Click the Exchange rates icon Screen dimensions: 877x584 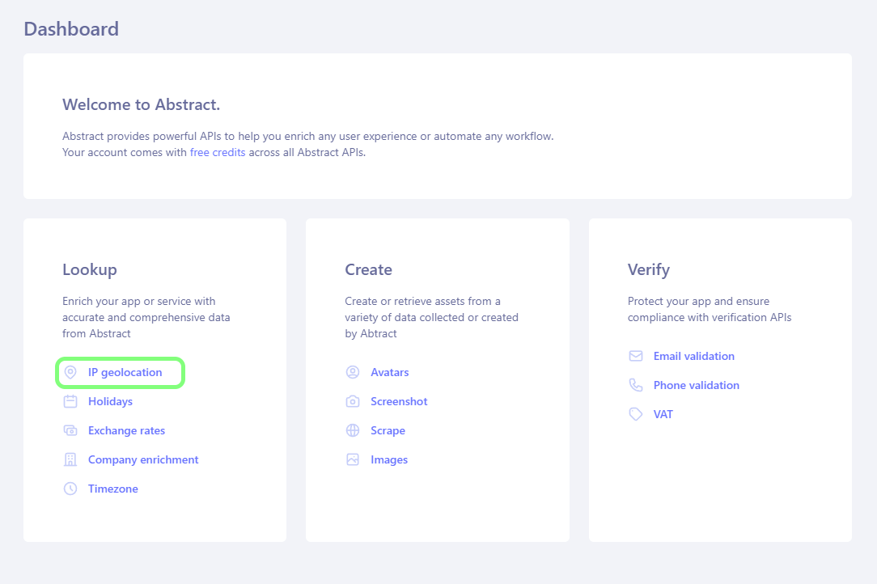[70, 430]
